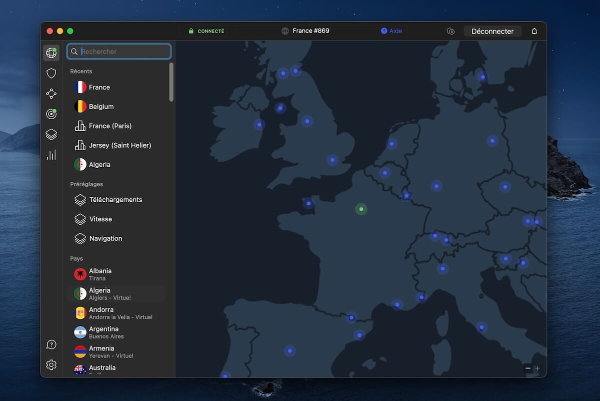Choose the Téléchargements preset

pyautogui.click(x=116, y=200)
